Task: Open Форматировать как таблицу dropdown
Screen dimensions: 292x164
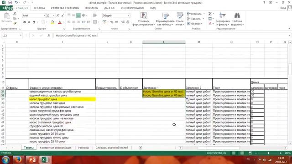Action: [x=165, y=19]
